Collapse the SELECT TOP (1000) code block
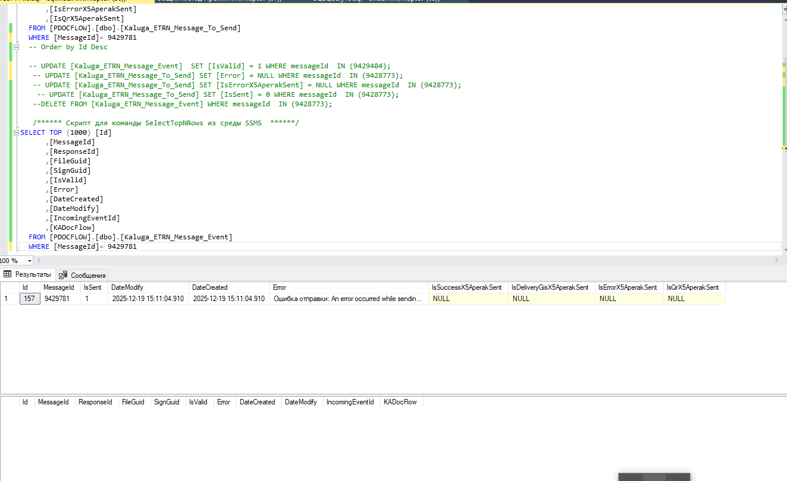Image resolution: width=787 pixels, height=481 pixels. click(x=16, y=132)
